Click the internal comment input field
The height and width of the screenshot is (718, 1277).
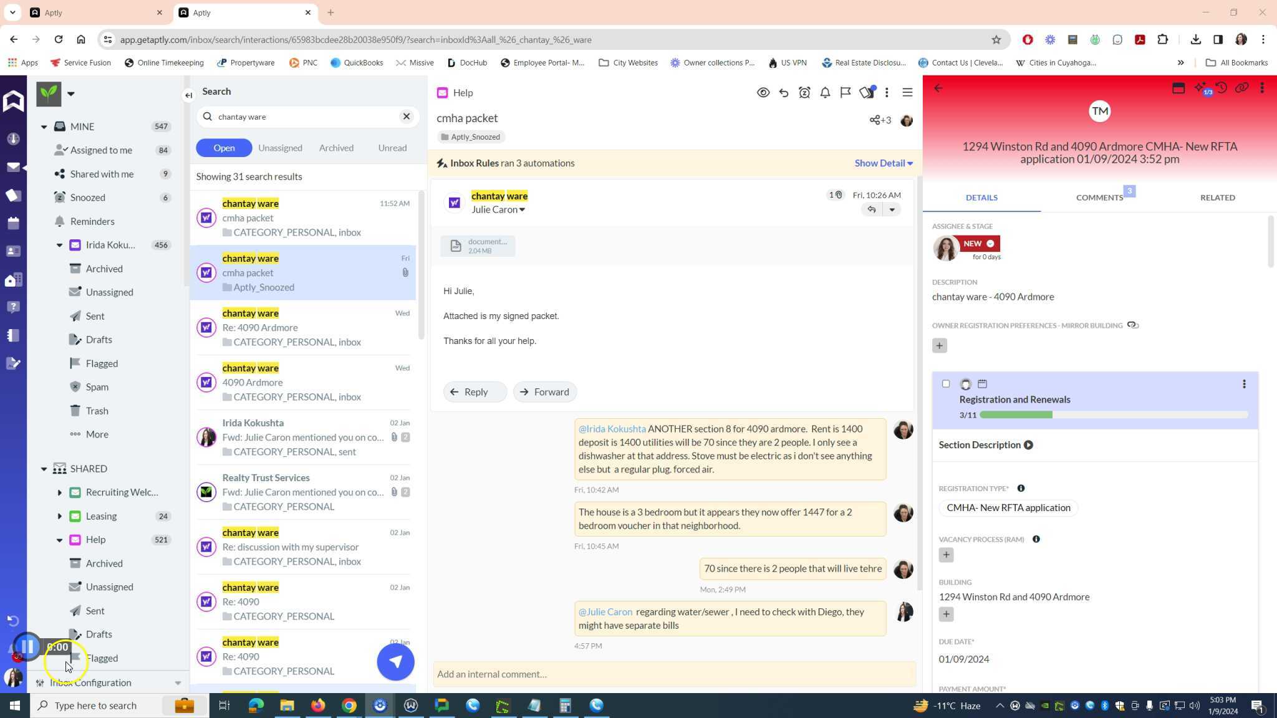(x=673, y=674)
